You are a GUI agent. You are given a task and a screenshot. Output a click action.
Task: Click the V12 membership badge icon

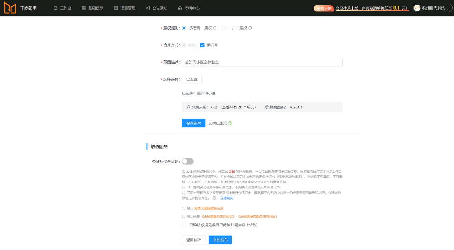pyautogui.click(x=417, y=8)
